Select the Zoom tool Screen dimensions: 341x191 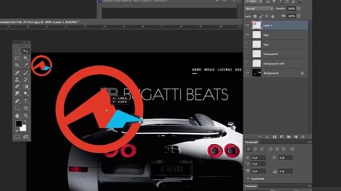tap(26, 116)
